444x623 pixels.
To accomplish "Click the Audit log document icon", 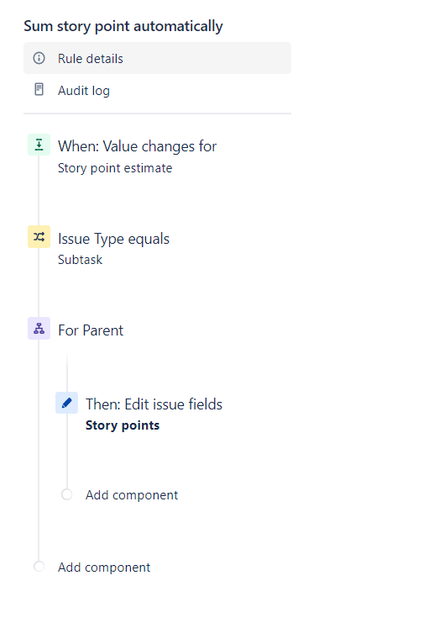I will click(x=39, y=89).
